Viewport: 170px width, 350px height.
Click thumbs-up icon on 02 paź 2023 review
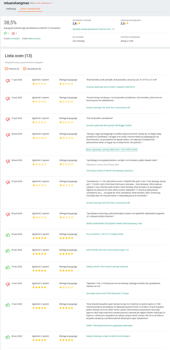pos(8,235)
